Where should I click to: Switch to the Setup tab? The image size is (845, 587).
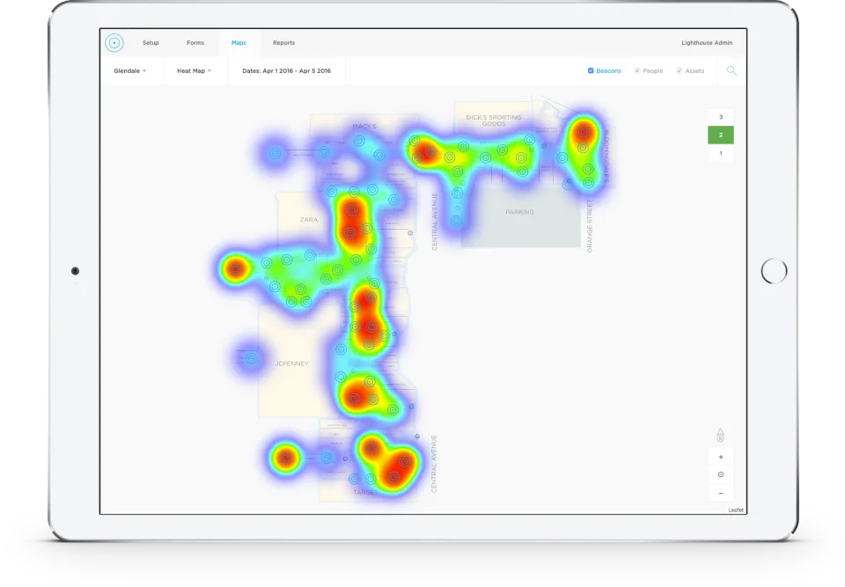[x=151, y=42]
